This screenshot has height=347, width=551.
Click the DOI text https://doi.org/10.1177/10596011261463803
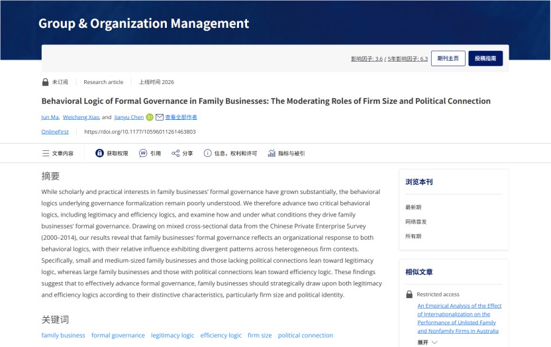[x=140, y=132]
